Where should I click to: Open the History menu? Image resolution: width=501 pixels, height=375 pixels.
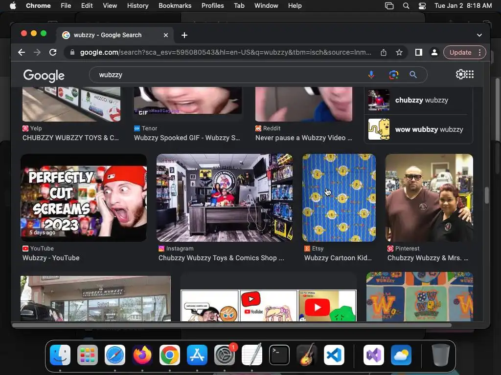coord(137,6)
